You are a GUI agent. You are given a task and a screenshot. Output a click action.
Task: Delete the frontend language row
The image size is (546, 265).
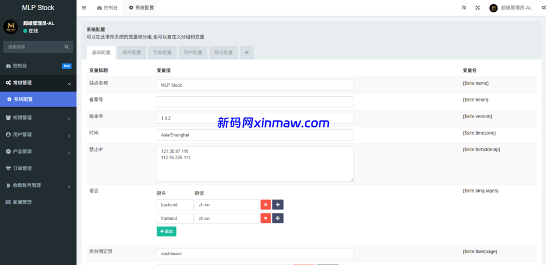tap(266, 218)
